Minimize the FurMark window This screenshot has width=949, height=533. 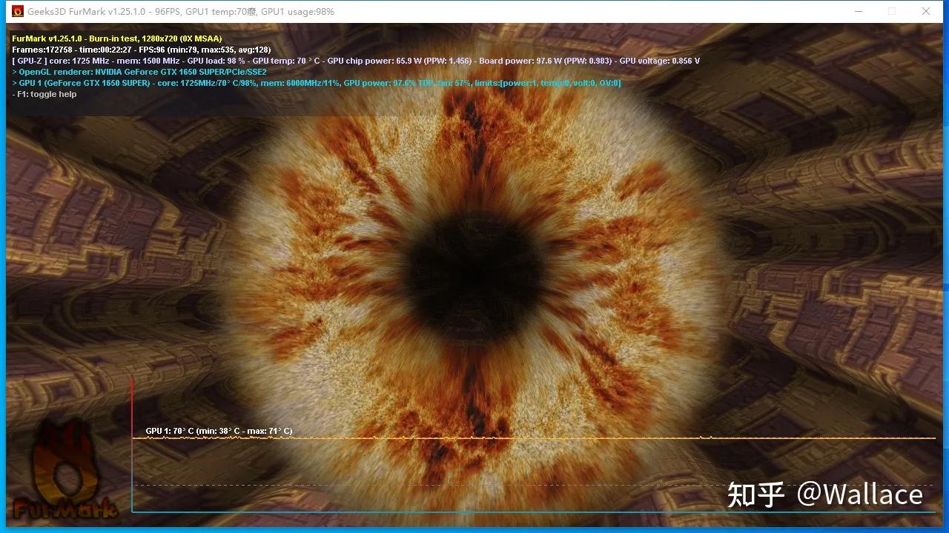pyautogui.click(x=859, y=11)
